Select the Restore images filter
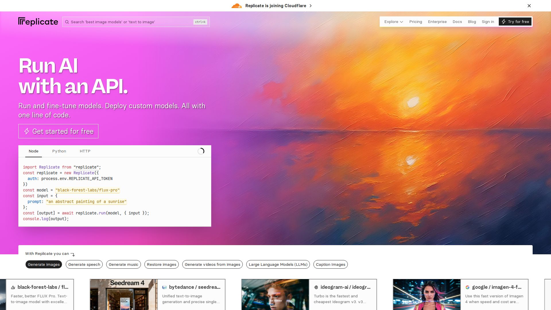The image size is (551, 310). (x=161, y=265)
